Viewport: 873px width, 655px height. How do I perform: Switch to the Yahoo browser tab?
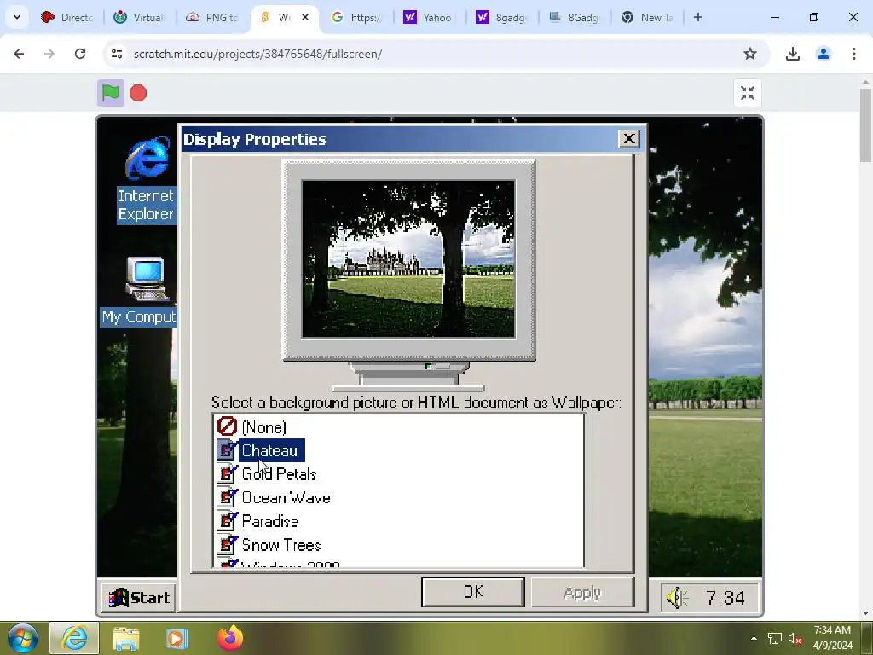pos(430,17)
